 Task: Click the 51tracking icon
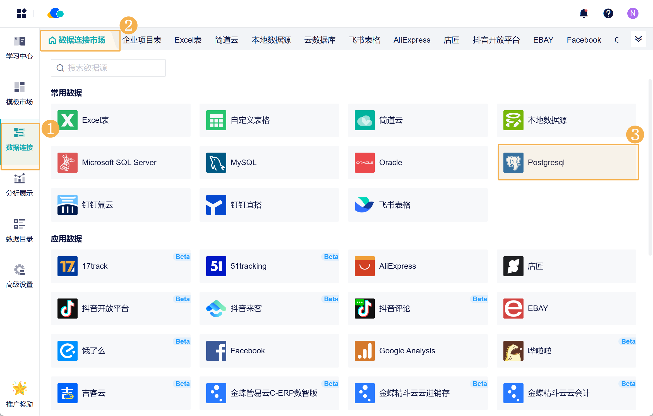coord(216,266)
